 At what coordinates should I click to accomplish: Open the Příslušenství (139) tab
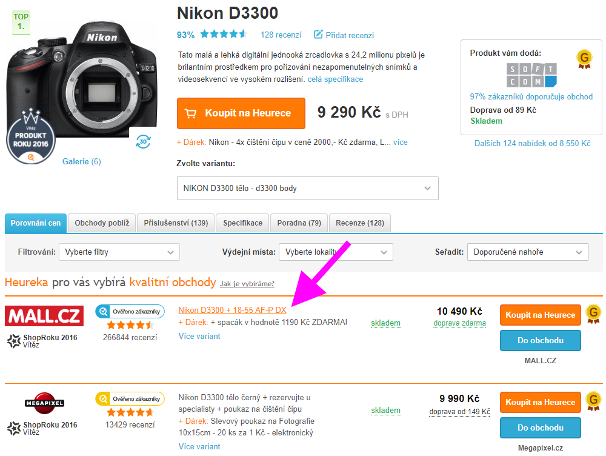tap(176, 223)
